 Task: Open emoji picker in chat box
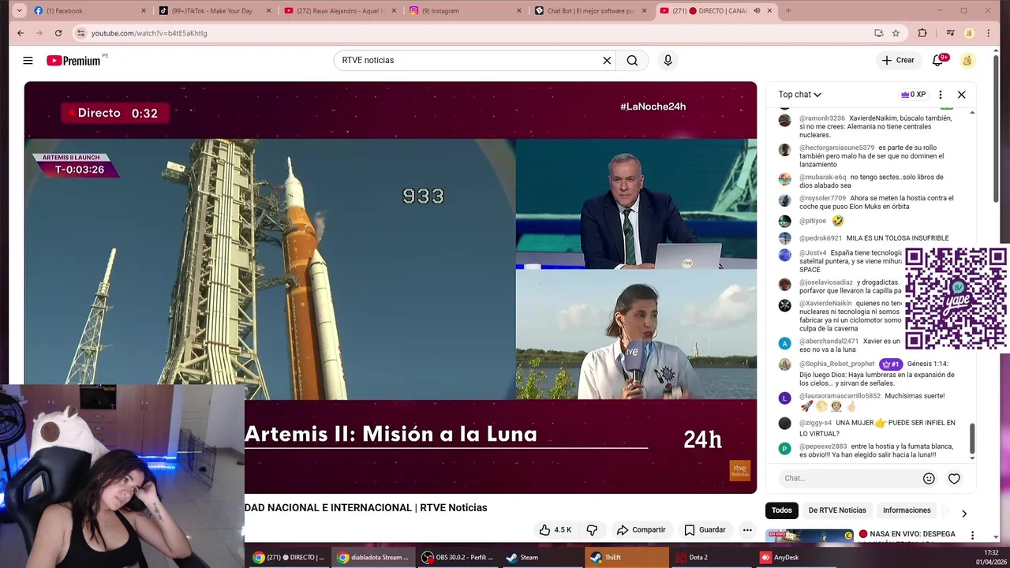(929, 478)
